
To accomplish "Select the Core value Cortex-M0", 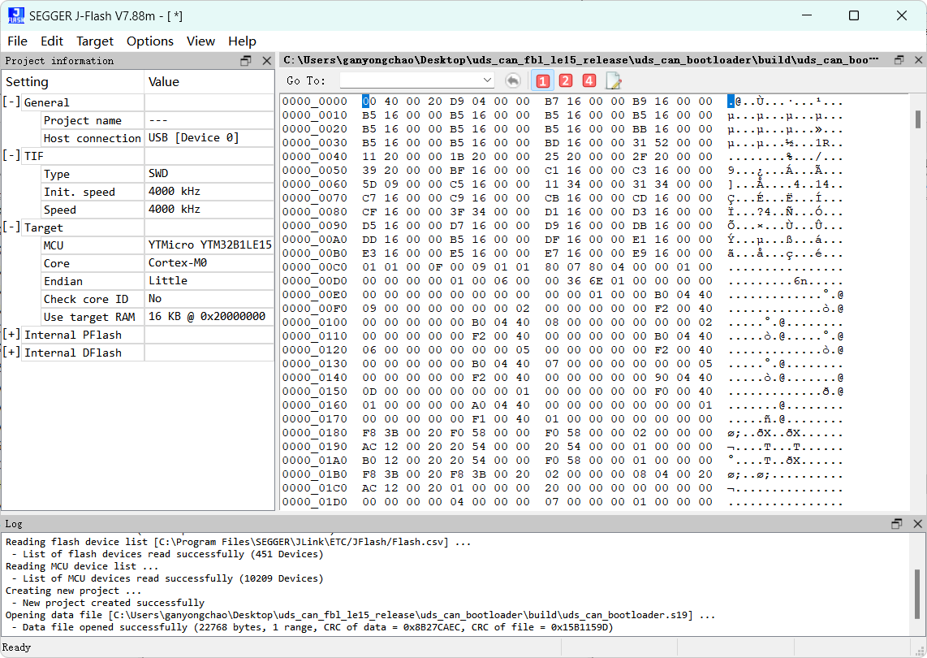I will (x=210, y=262).
